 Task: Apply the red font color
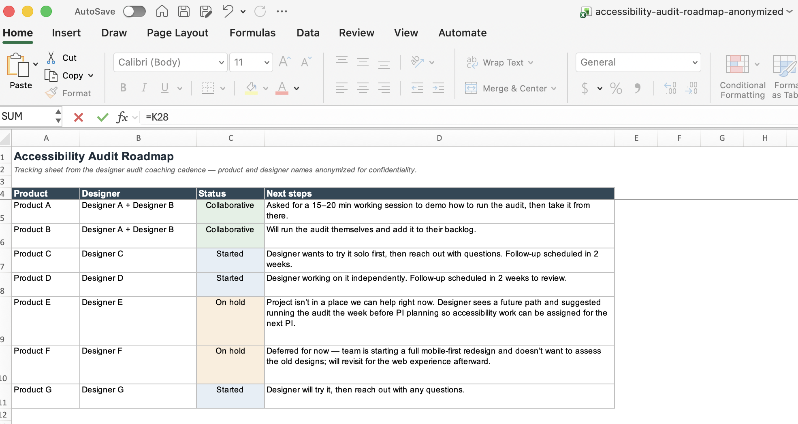(282, 88)
